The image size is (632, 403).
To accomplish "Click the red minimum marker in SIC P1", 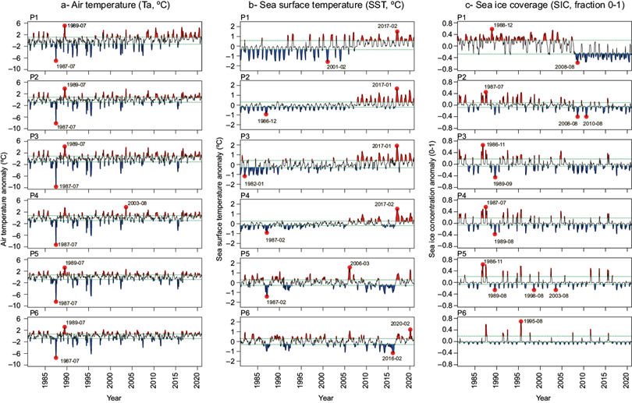I will 578,62.
